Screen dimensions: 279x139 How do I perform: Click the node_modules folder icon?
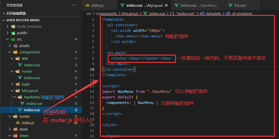coord(13,27)
